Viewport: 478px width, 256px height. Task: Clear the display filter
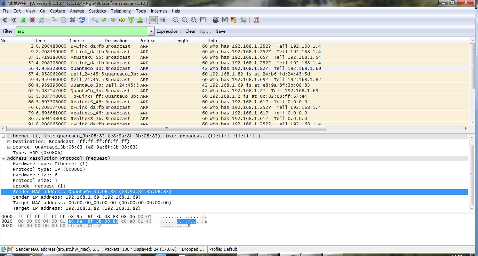pyautogui.click(x=191, y=31)
